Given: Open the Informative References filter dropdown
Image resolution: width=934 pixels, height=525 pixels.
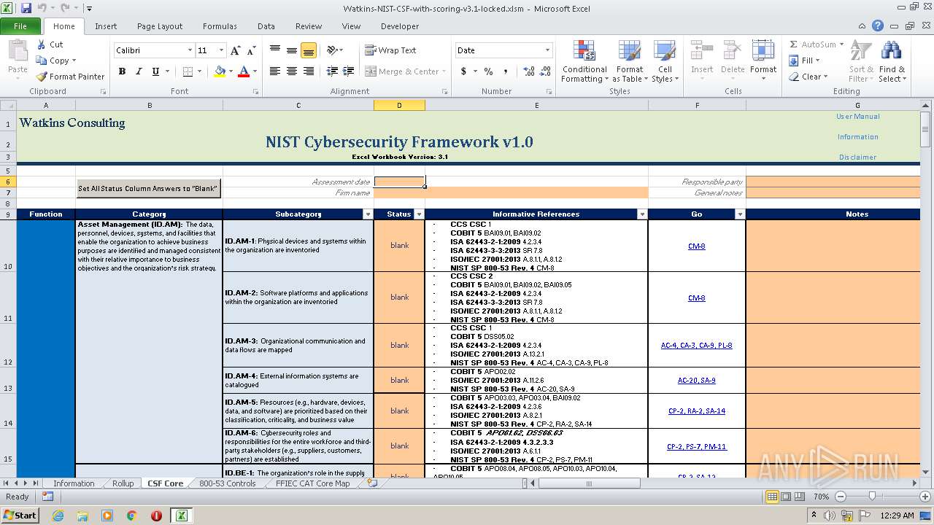Looking at the screenshot, I should pyautogui.click(x=642, y=214).
